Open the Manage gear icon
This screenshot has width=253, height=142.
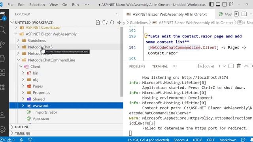(x=3, y=129)
